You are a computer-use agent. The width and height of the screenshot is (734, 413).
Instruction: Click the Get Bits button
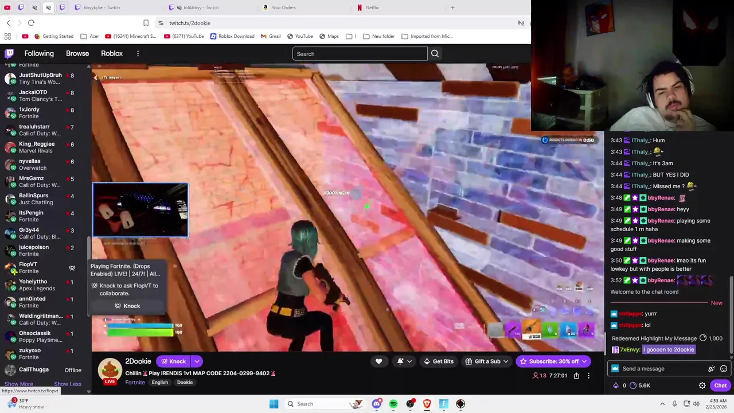(x=439, y=361)
